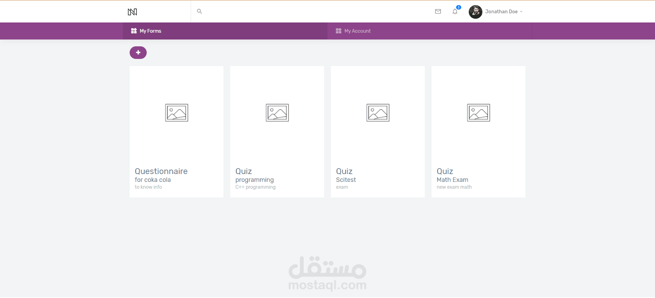The image size is (655, 298).
Task: Open the Questionnaire card image placeholder
Action: (177, 113)
